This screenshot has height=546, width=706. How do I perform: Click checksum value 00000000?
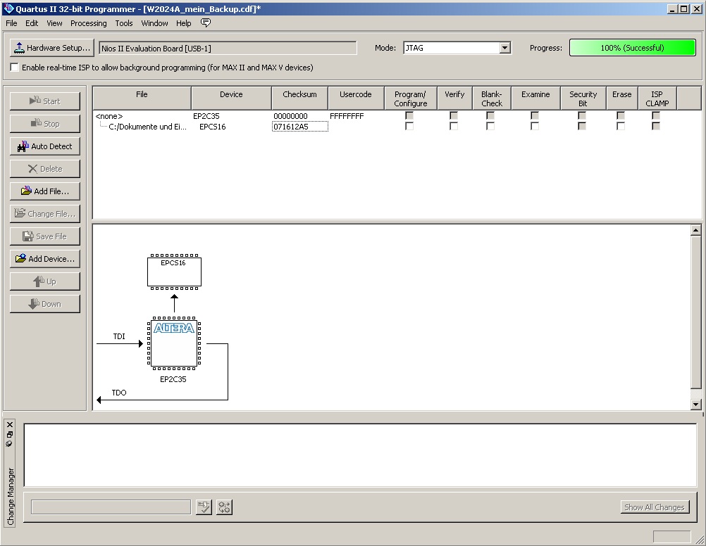point(291,116)
